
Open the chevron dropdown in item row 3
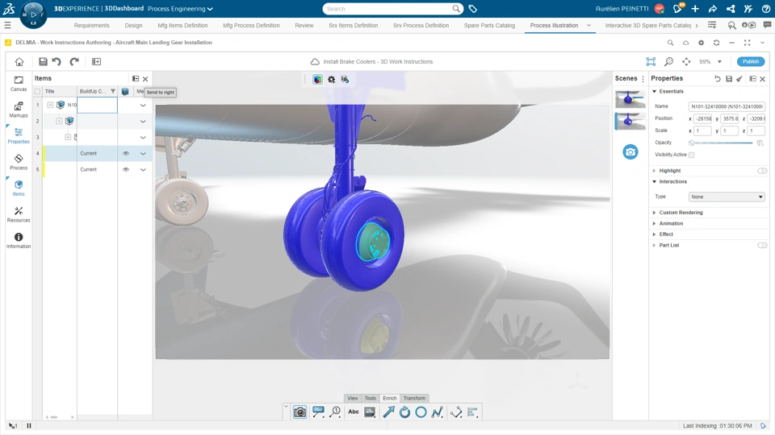pos(143,137)
